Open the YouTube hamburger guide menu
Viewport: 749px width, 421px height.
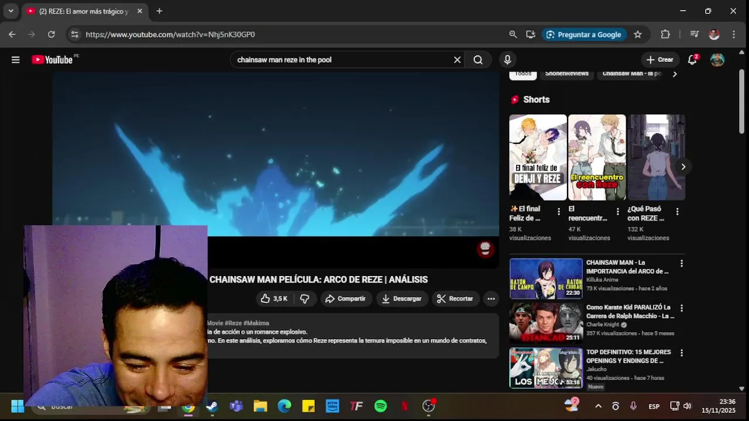[x=16, y=60]
